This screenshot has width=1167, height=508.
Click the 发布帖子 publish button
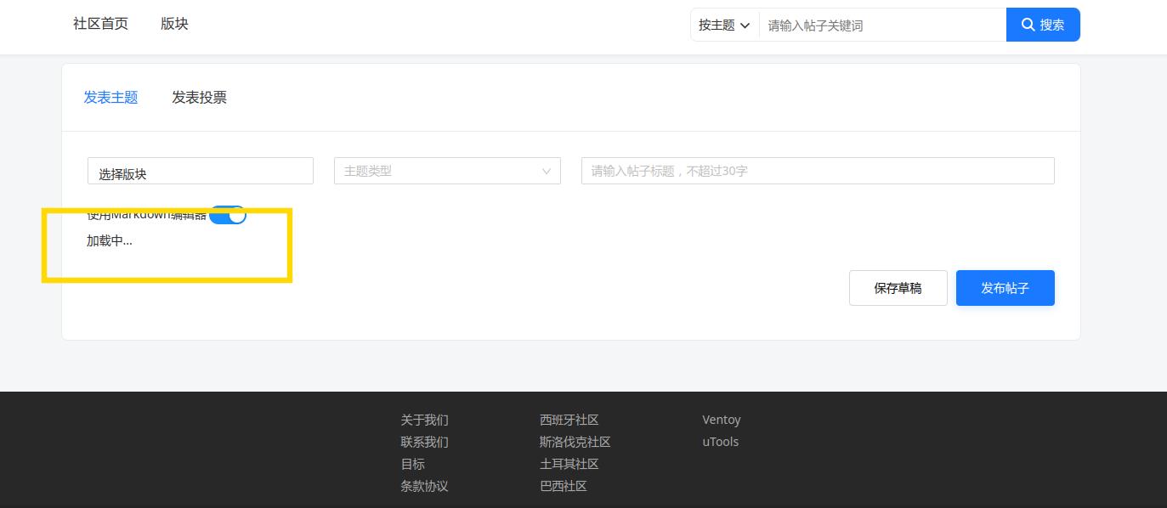pos(1005,288)
